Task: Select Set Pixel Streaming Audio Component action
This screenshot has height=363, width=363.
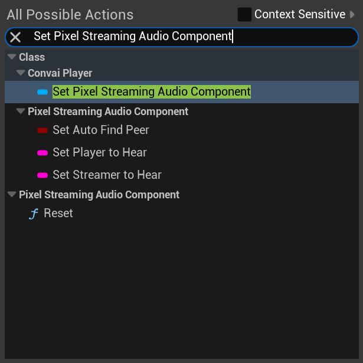Action: (x=182, y=92)
